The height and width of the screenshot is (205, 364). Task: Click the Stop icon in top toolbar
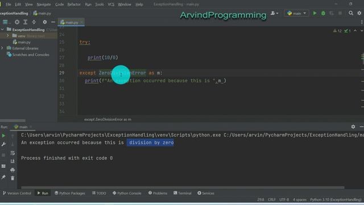coord(340,13)
